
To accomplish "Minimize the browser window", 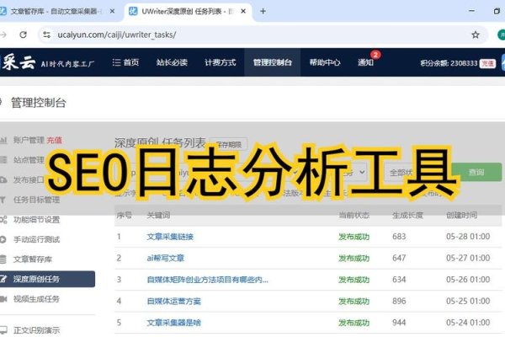I will pos(471,11).
